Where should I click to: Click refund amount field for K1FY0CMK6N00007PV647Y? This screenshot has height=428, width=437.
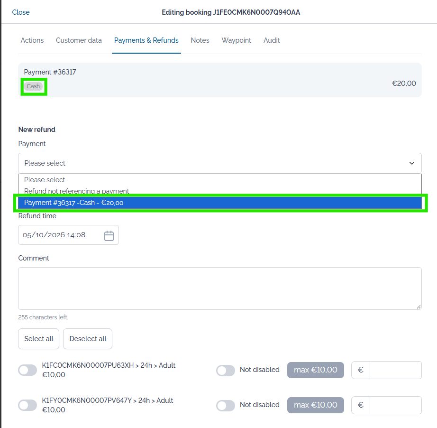click(395, 405)
